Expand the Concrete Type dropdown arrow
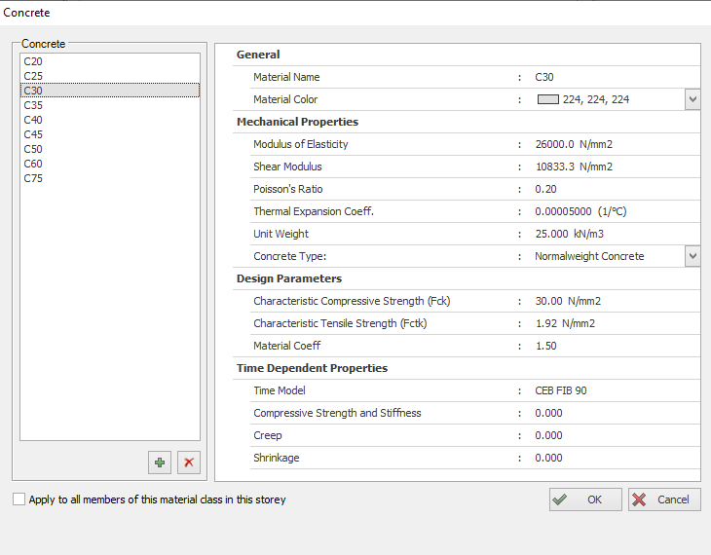The image size is (711, 555). 692,256
